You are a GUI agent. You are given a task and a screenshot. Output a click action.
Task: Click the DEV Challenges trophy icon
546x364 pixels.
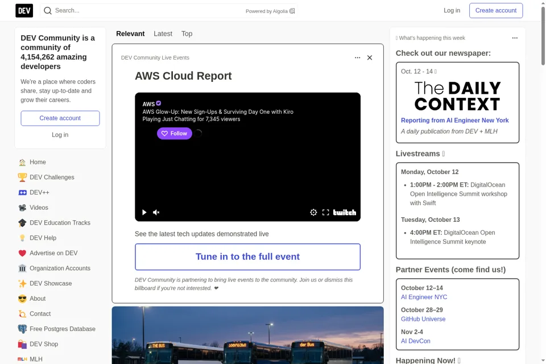coord(22,177)
